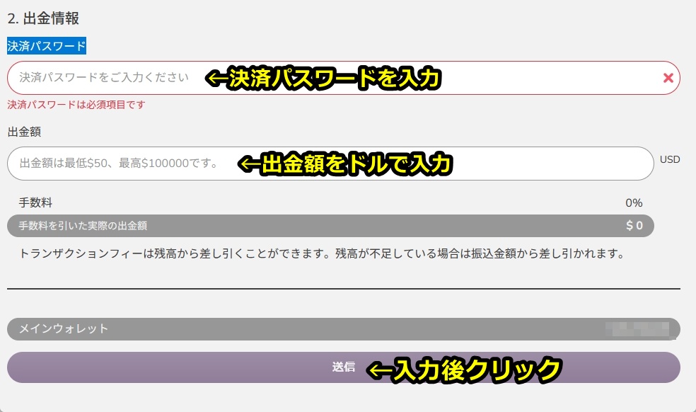Click the メインウォレット bar
The height and width of the screenshot is (412, 696).
pyautogui.click(x=344, y=329)
